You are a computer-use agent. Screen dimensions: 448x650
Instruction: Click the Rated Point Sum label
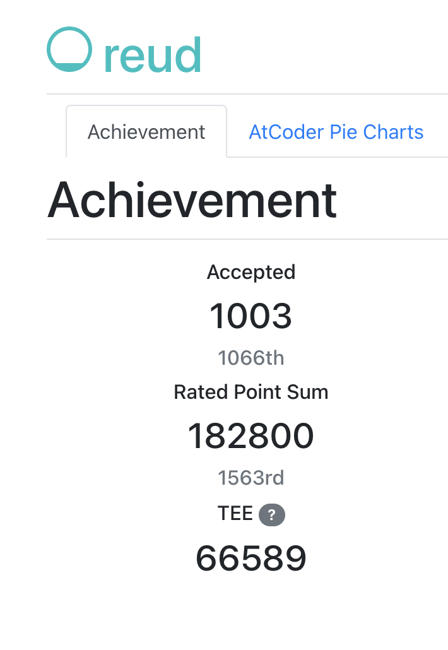(251, 392)
